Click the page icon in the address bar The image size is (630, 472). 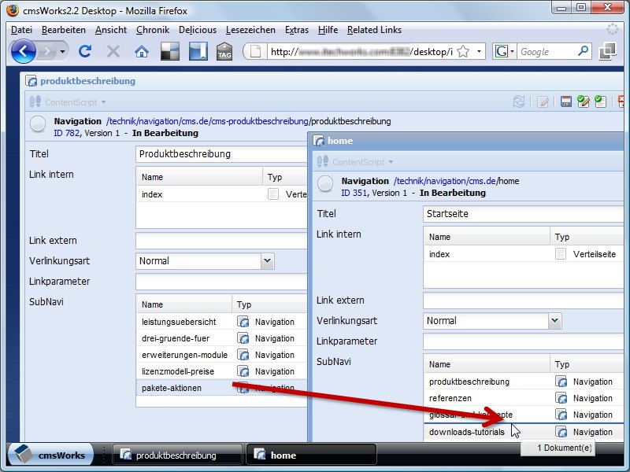(255, 51)
